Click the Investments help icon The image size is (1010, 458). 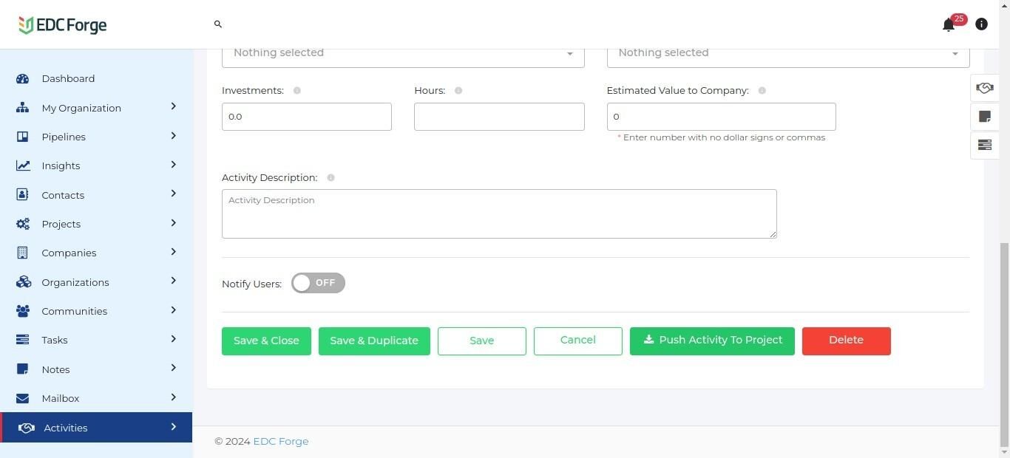(x=297, y=91)
